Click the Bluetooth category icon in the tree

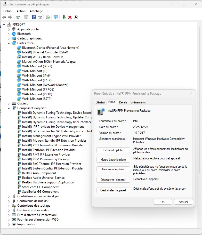(14, 34)
